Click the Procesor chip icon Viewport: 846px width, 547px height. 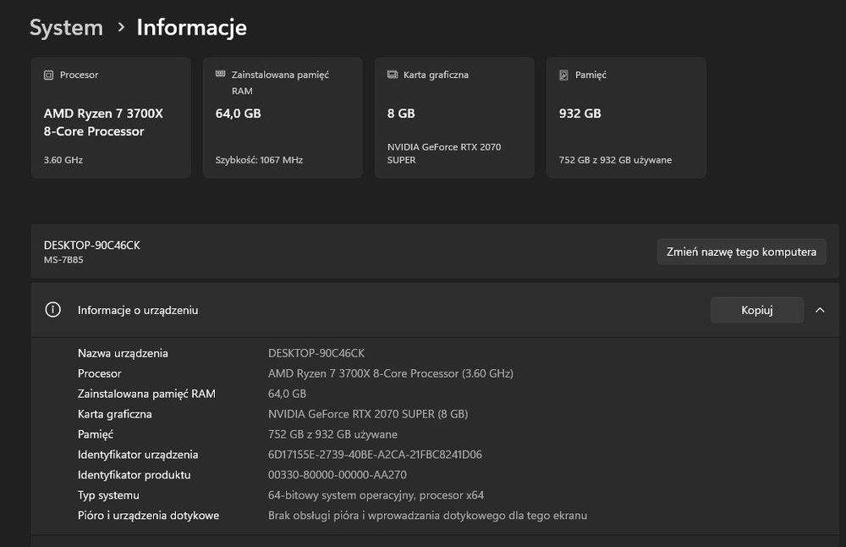48,75
